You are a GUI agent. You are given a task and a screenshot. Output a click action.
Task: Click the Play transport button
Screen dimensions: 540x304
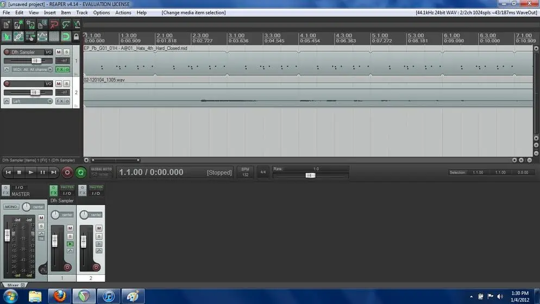point(30,172)
